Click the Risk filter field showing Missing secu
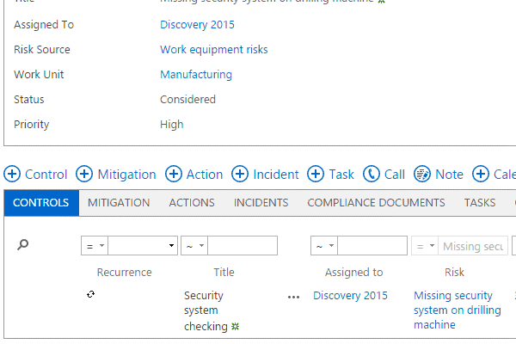Image resolution: width=516 pixels, height=344 pixels. point(473,246)
